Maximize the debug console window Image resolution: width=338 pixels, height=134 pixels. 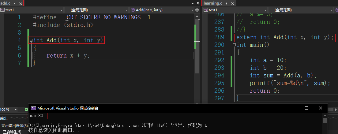[306, 108]
